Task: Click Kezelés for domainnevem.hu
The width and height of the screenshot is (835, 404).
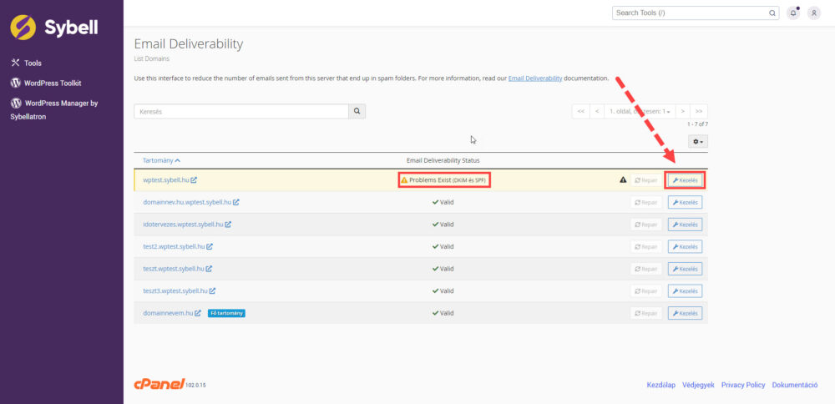Action: coord(686,313)
